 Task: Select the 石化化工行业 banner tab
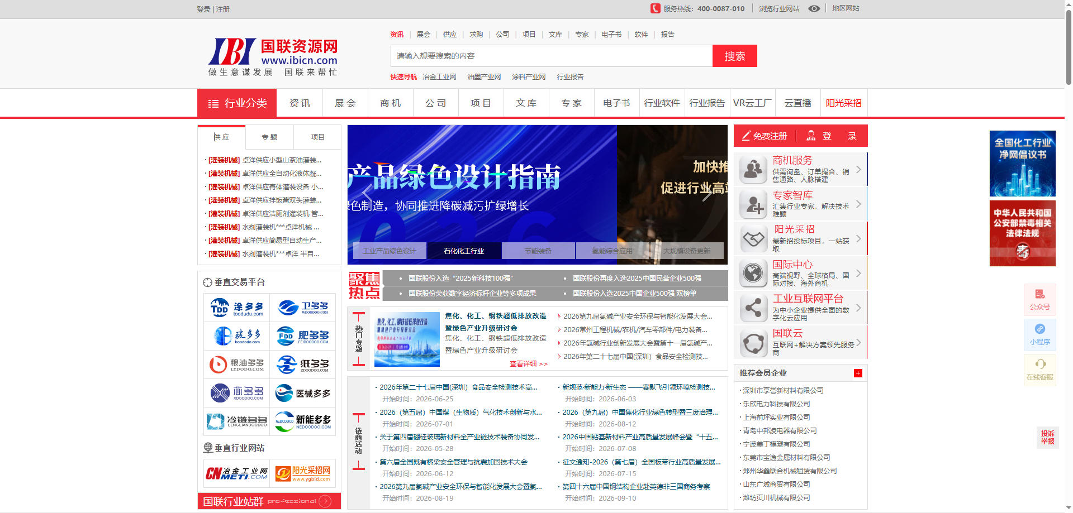tap(464, 251)
